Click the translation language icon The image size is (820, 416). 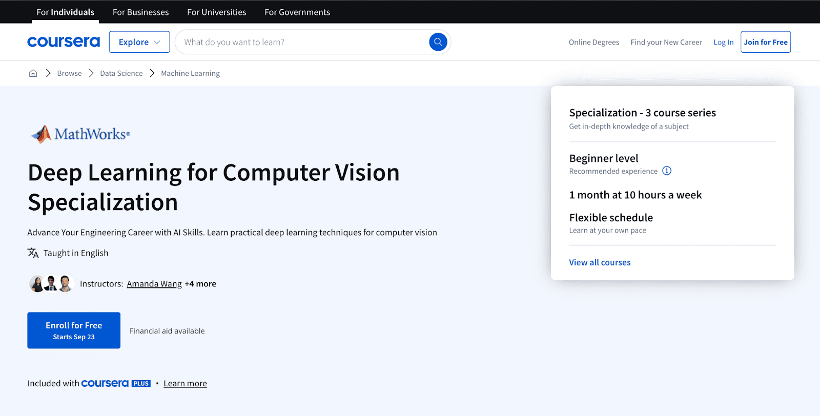[33, 253]
